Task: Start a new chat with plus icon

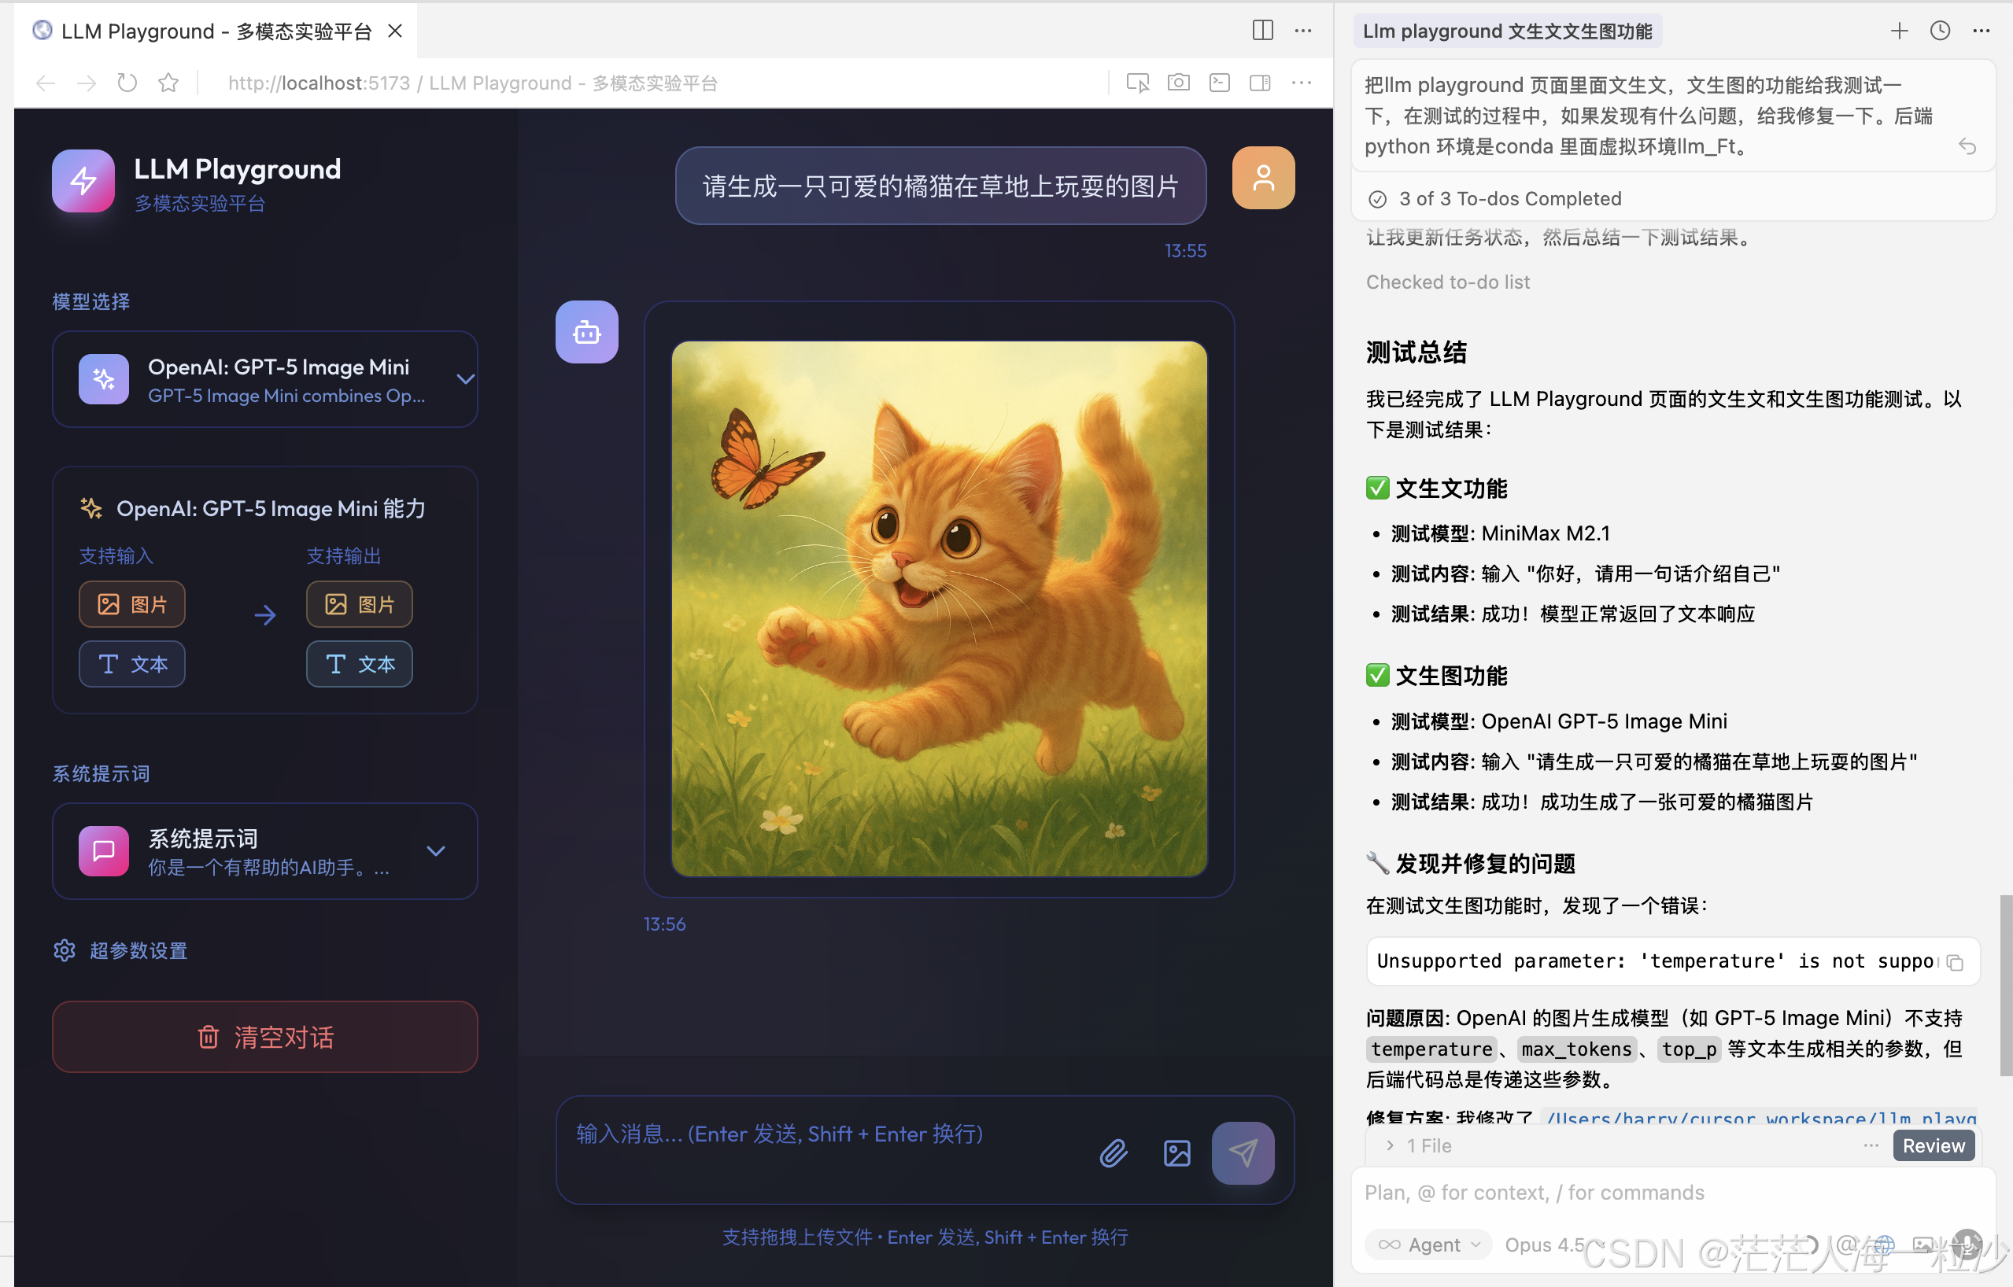Action: [x=1900, y=31]
